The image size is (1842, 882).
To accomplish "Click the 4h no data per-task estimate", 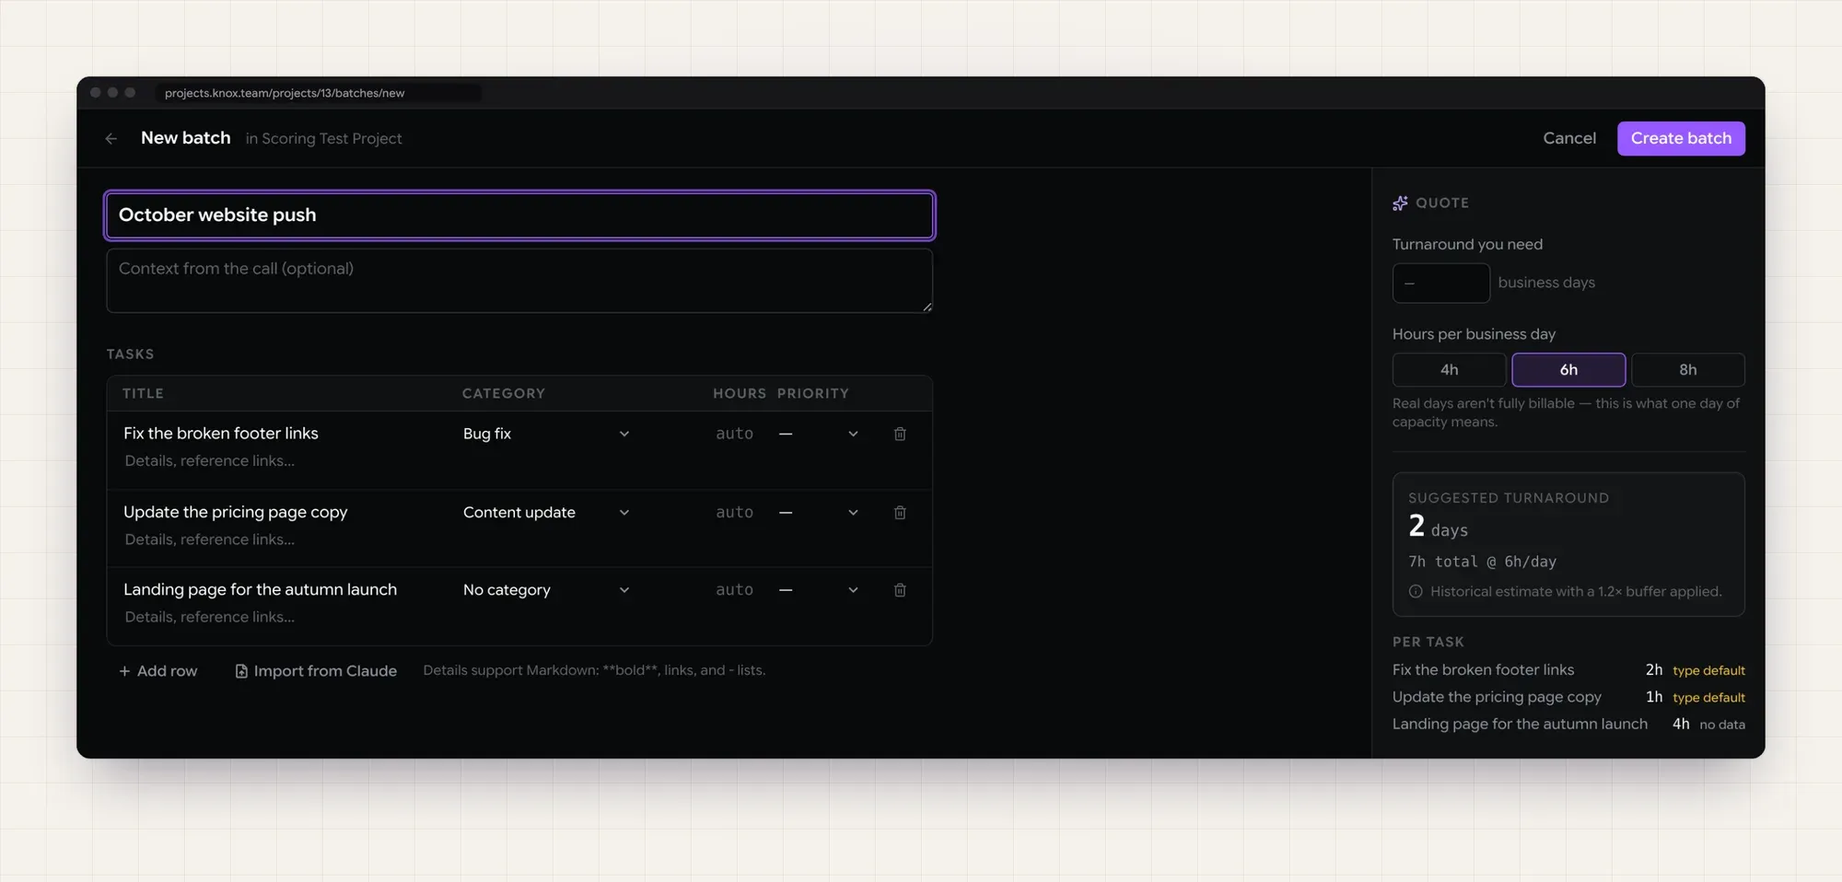I will (x=1708, y=725).
